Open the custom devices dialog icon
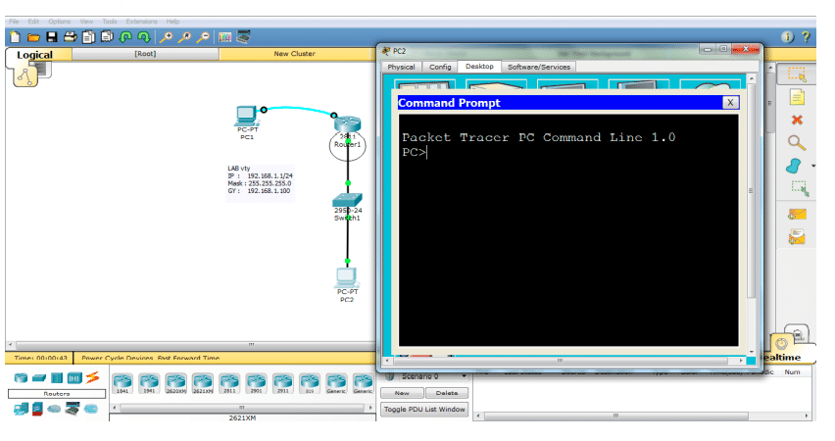This screenshot has height=441, width=835. click(243, 37)
